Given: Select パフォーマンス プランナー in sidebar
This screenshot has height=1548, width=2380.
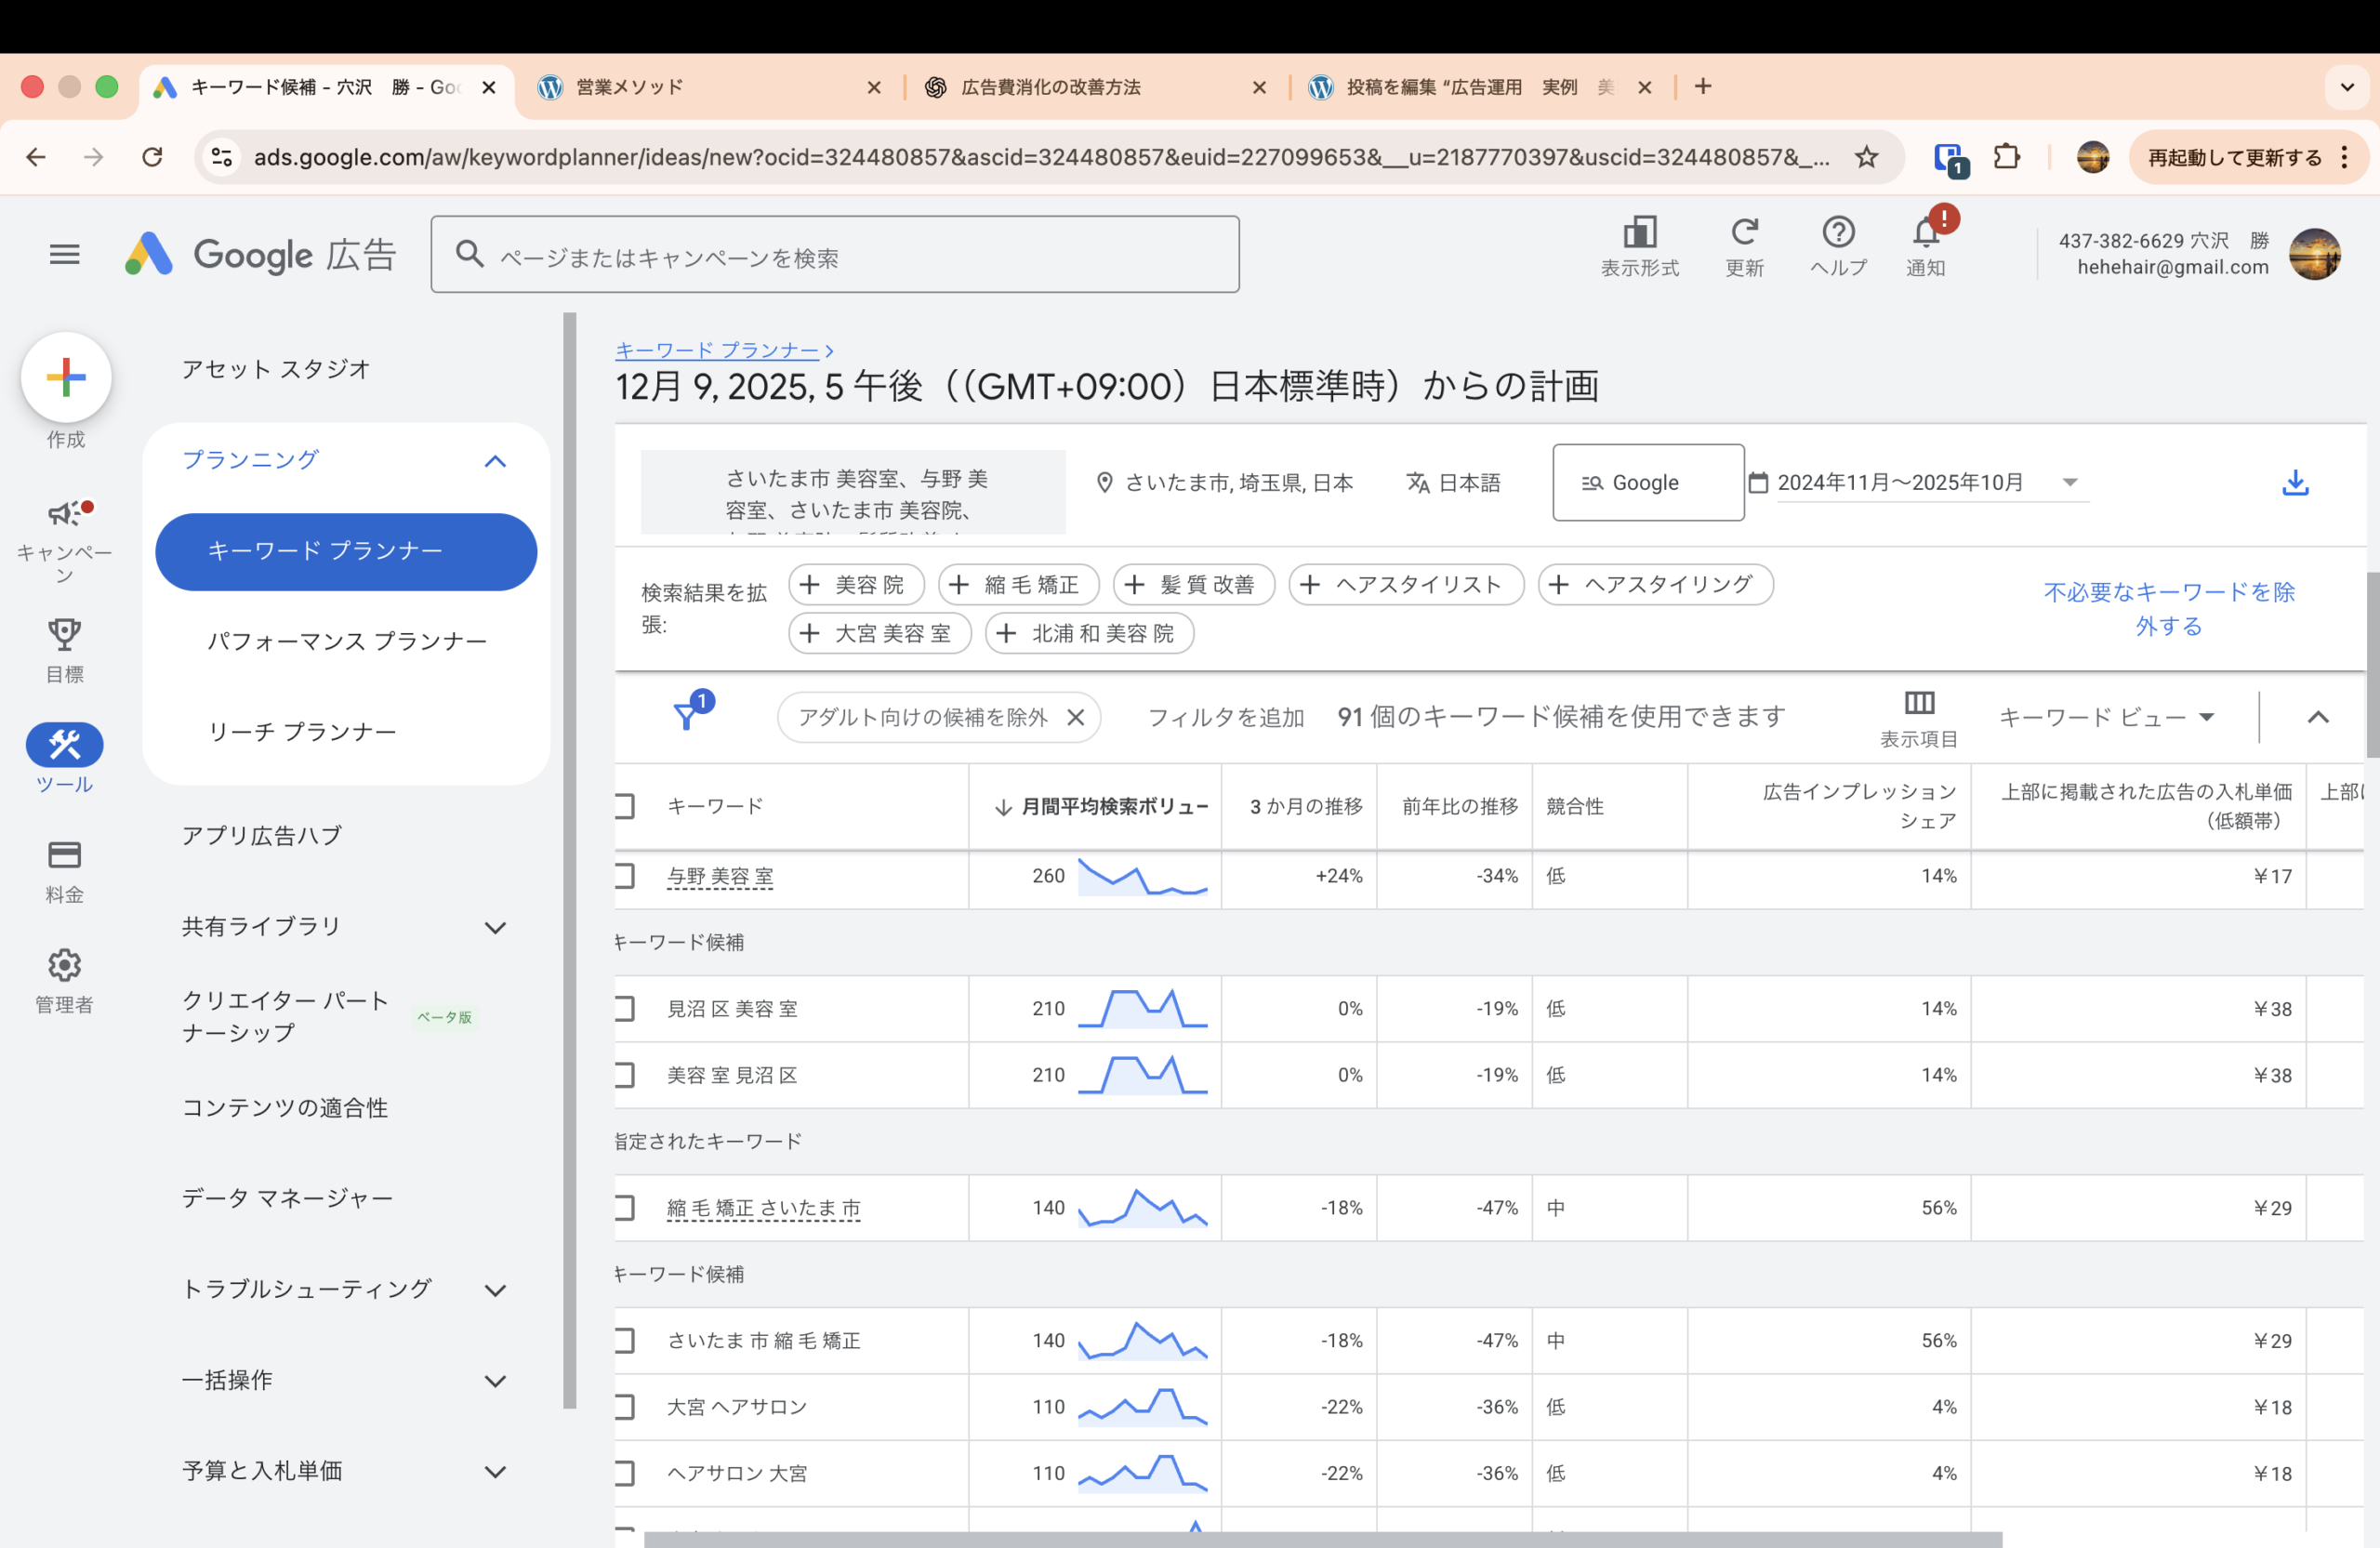Looking at the screenshot, I should pos(346,641).
